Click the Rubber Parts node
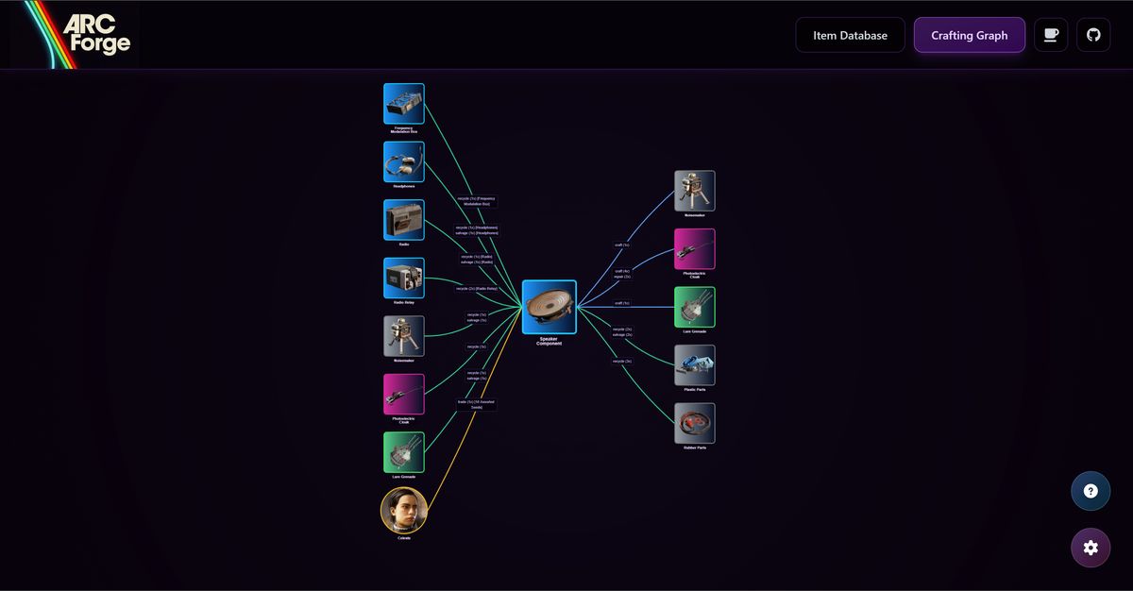 click(x=694, y=423)
